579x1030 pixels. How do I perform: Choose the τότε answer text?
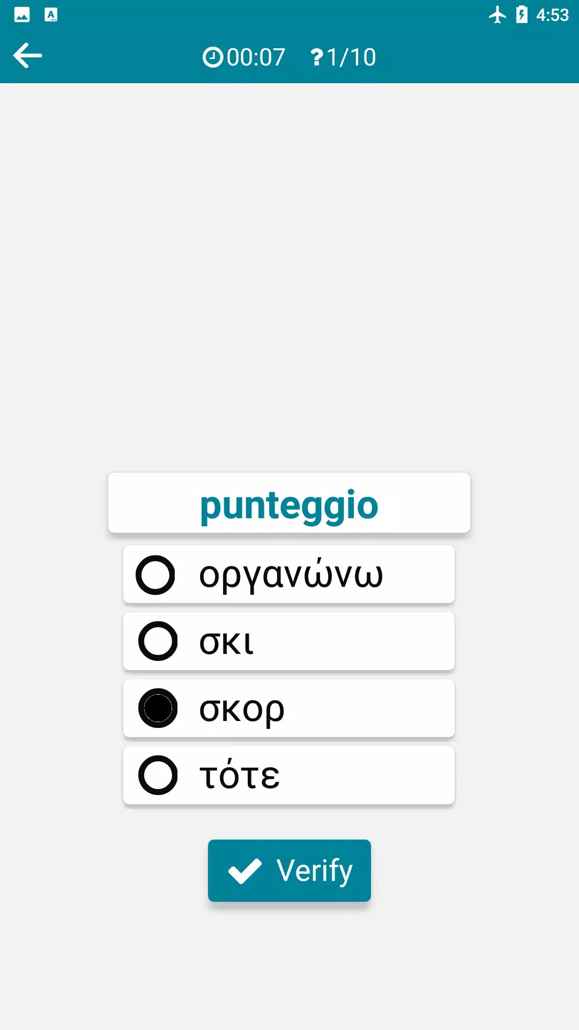pos(240,776)
